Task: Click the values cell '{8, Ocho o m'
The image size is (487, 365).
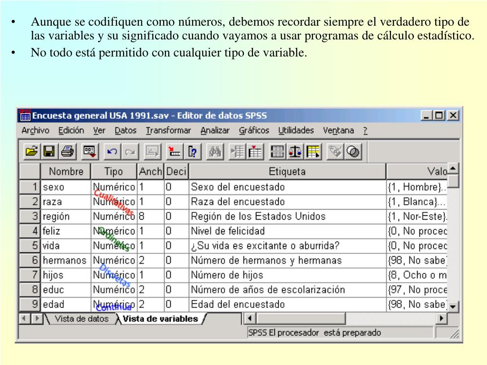Action: (x=417, y=275)
